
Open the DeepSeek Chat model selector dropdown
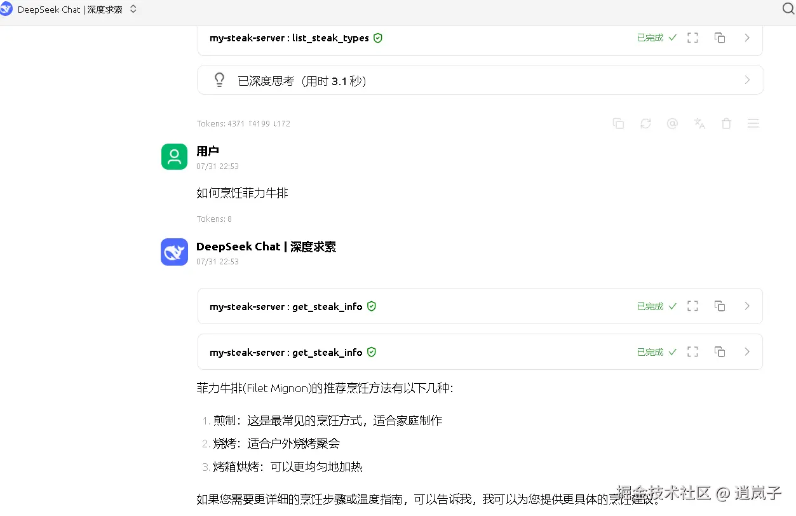(133, 10)
